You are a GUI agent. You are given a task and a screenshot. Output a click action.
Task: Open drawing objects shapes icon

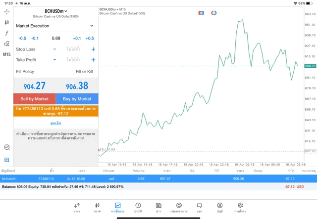click(6, 44)
